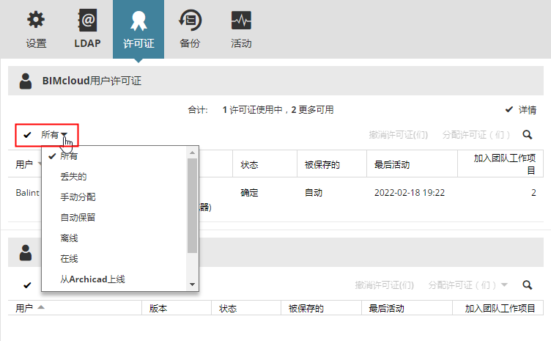The image size is (551, 341).
Task: Click the joined projects value 2
Action: click(x=533, y=193)
